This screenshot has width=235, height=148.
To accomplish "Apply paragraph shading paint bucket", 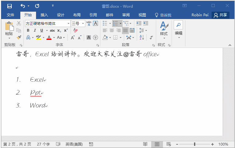I will point(105,37).
